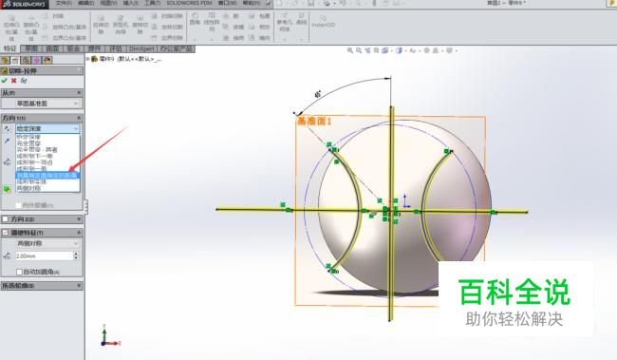Screen dimensions: 617x360
Task: Click the Revolved Boss/Base (旋转凸台/基体) tool
Action: click(31, 28)
